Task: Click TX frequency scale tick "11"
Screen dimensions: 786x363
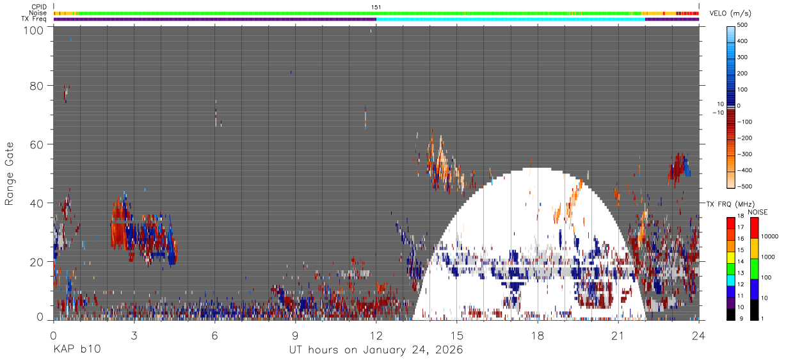Action: (742, 296)
